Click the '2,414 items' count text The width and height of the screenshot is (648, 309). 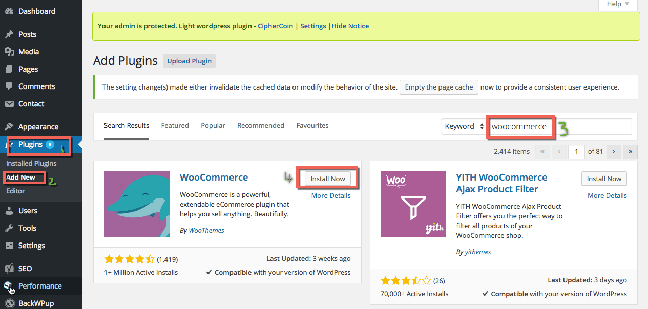click(x=512, y=151)
